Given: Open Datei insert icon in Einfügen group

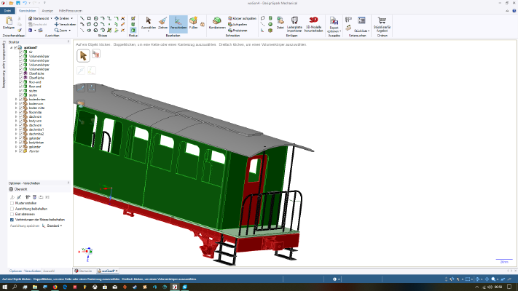Looking at the screenshot, I should 280,23.
